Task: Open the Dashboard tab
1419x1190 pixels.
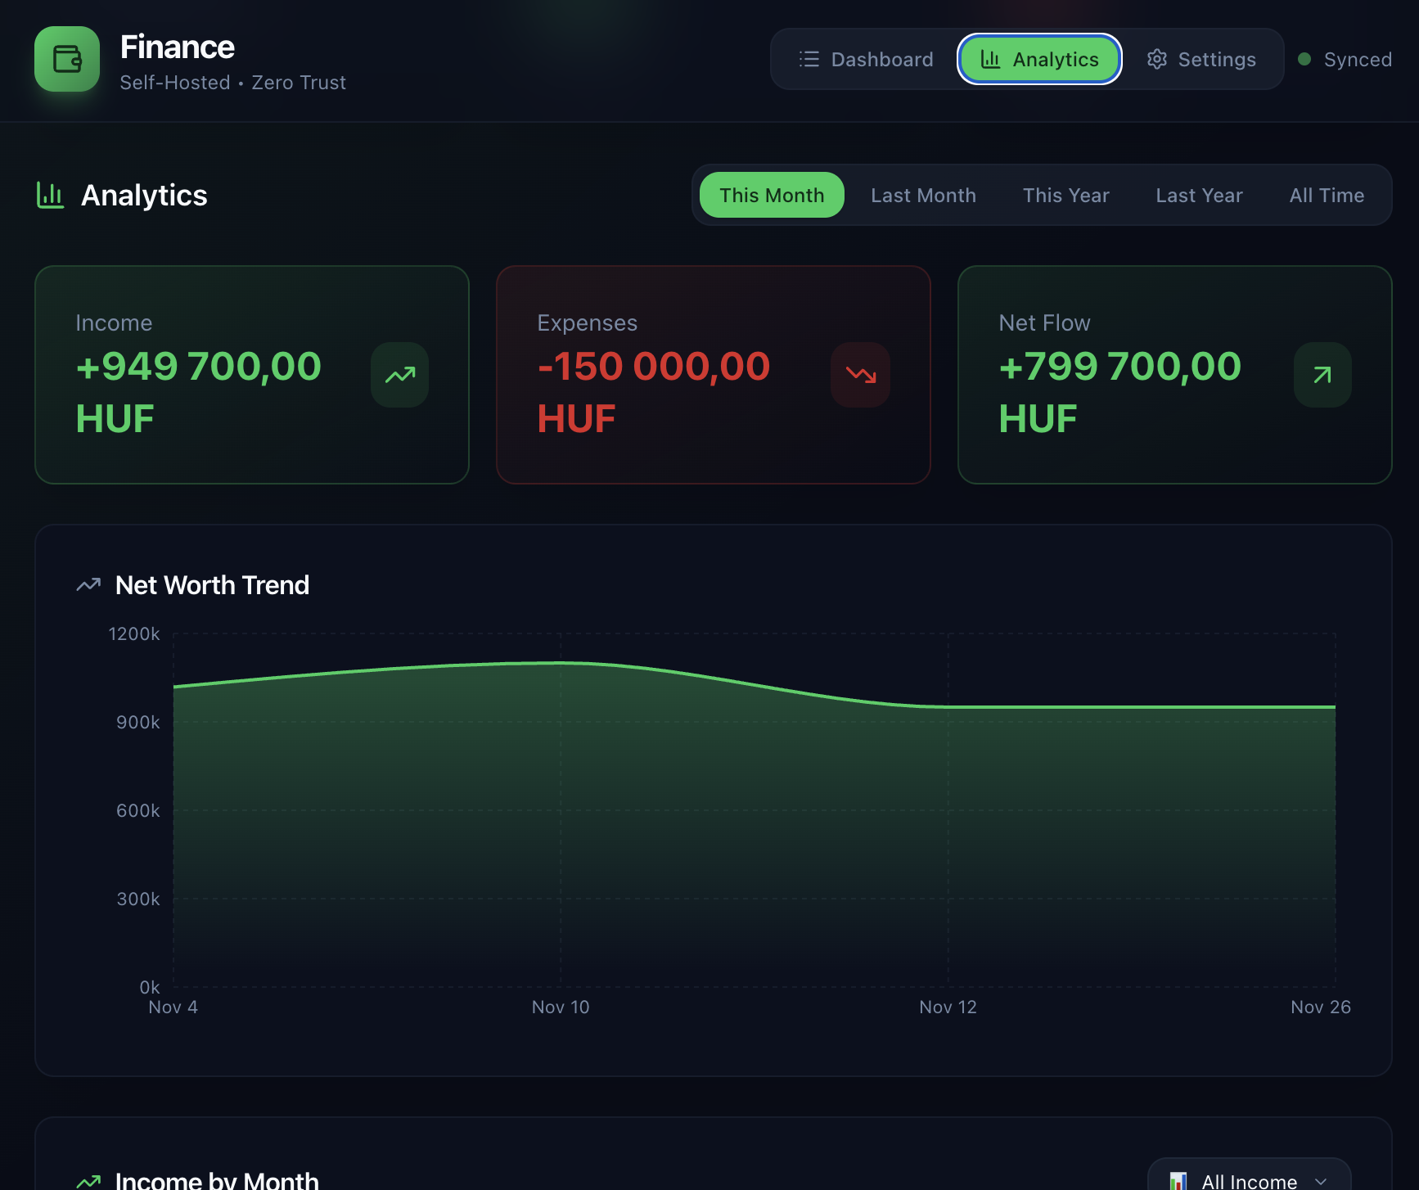Action: pyautogui.click(x=866, y=60)
